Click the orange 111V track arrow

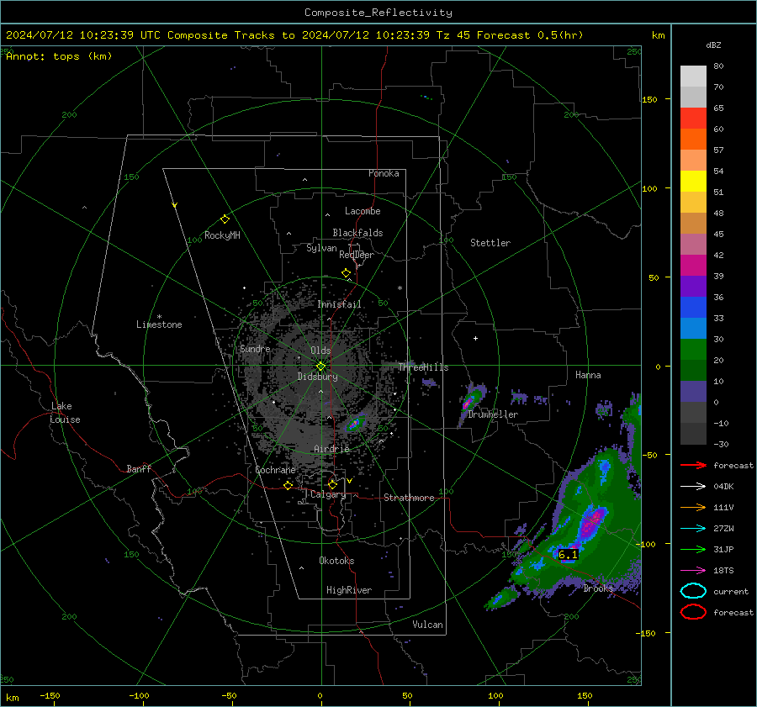coord(693,507)
